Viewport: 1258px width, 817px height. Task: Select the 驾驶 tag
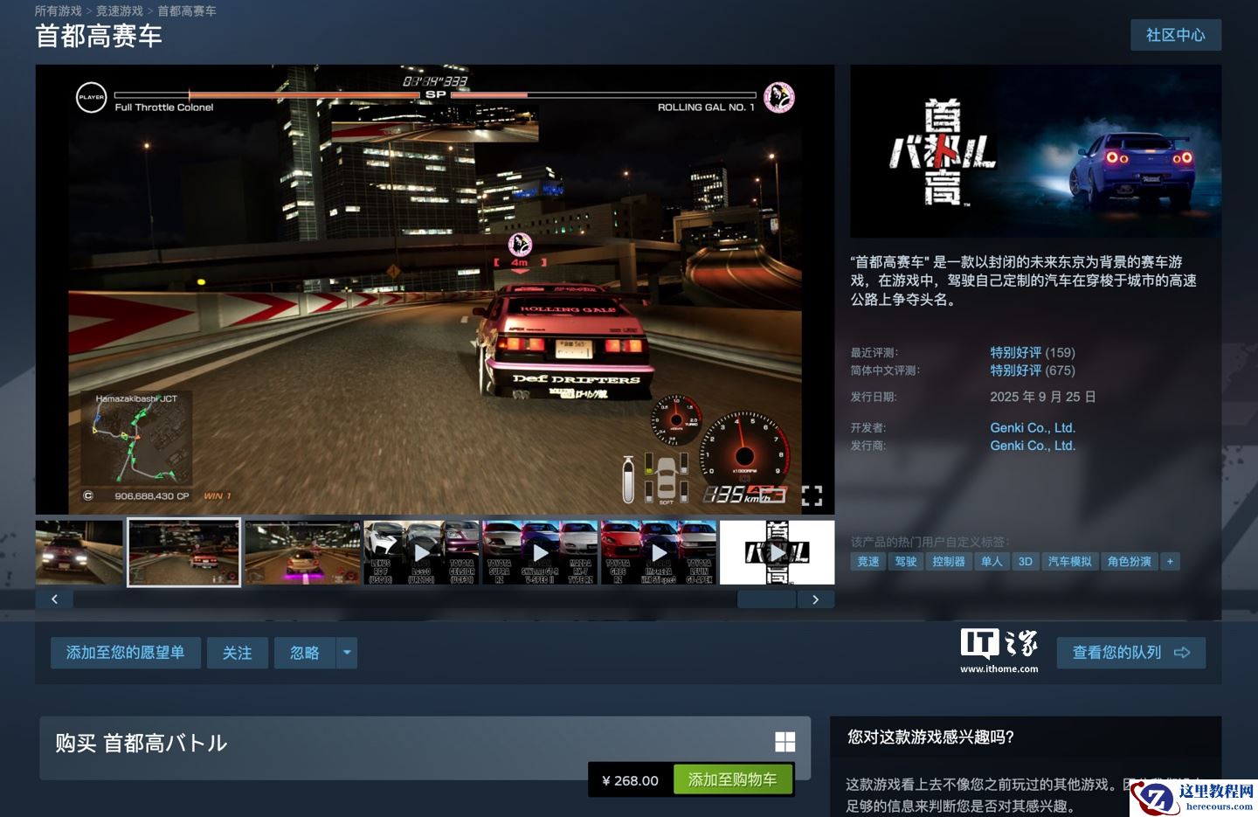coord(906,561)
